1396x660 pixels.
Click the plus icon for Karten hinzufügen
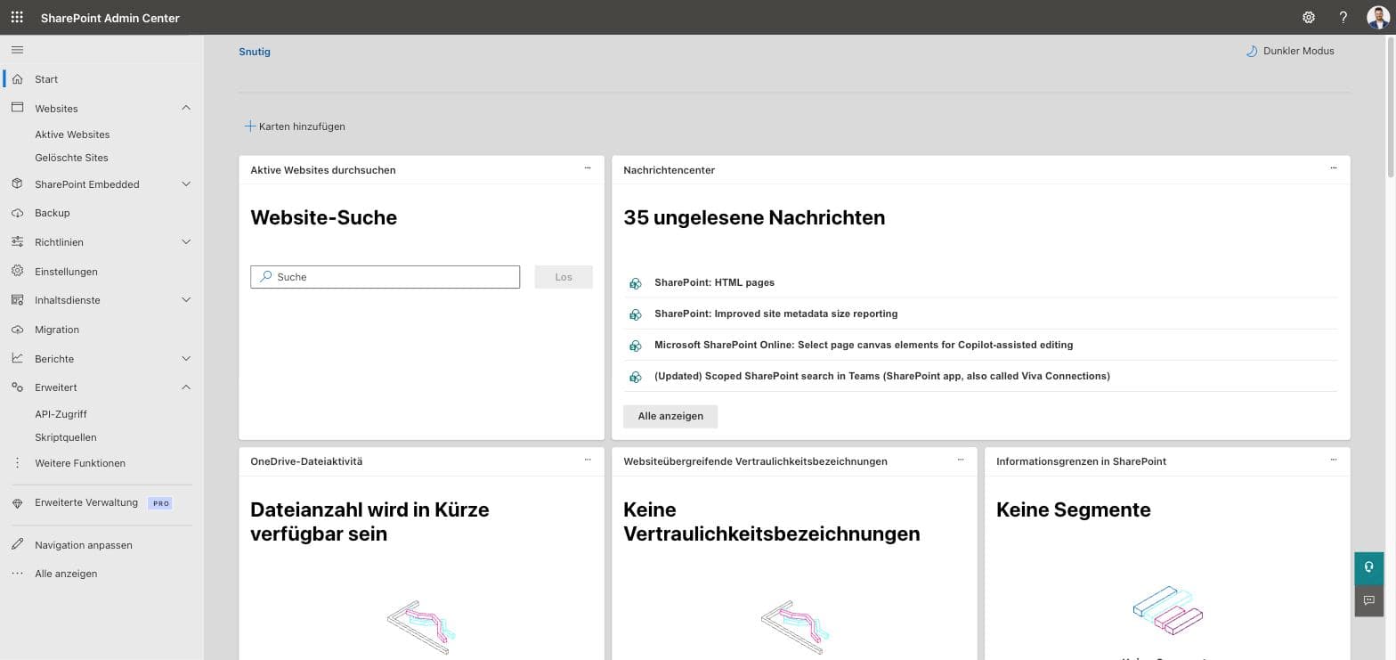[250, 126]
